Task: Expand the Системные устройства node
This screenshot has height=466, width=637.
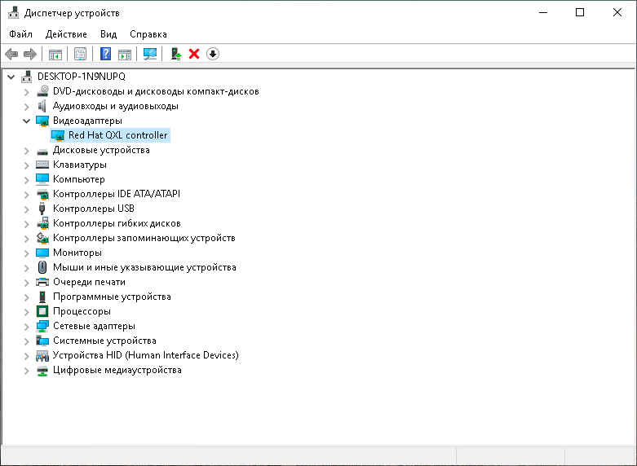Action: (26, 341)
